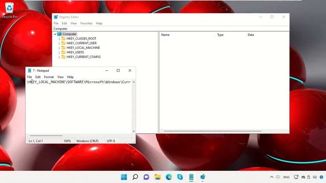The image size is (326, 183).
Task: Click the Data column header
Action: 251,35
